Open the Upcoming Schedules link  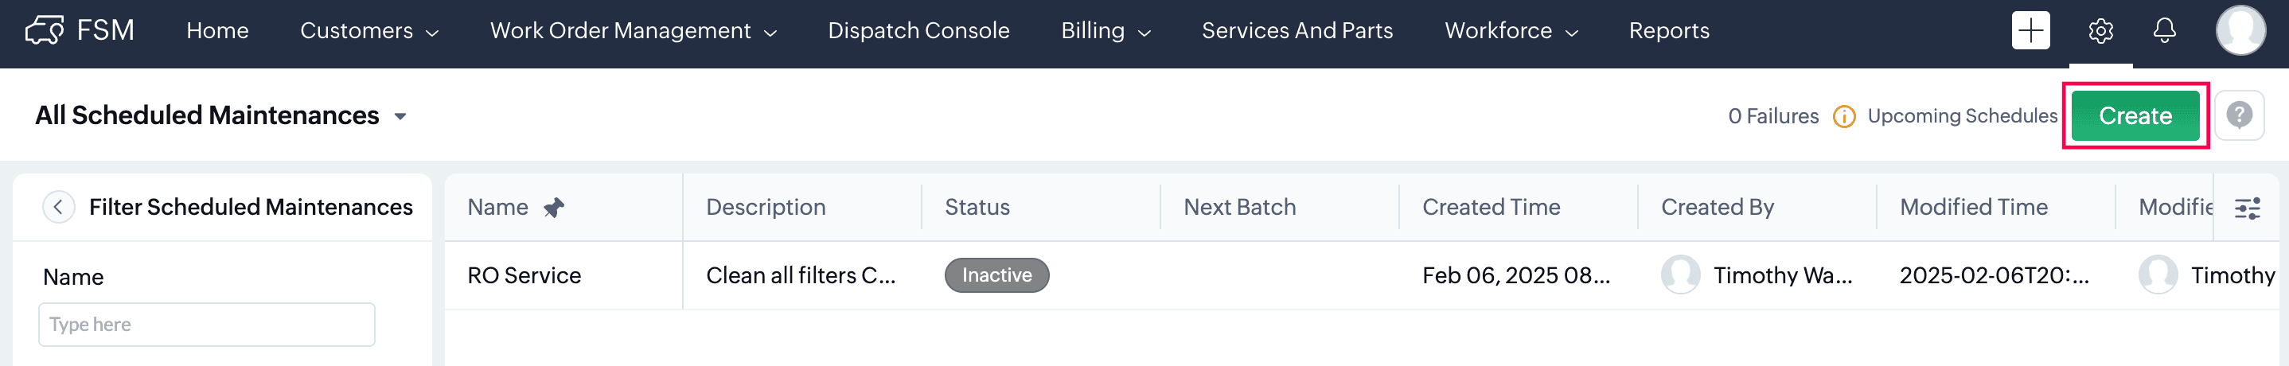[x=1961, y=115]
